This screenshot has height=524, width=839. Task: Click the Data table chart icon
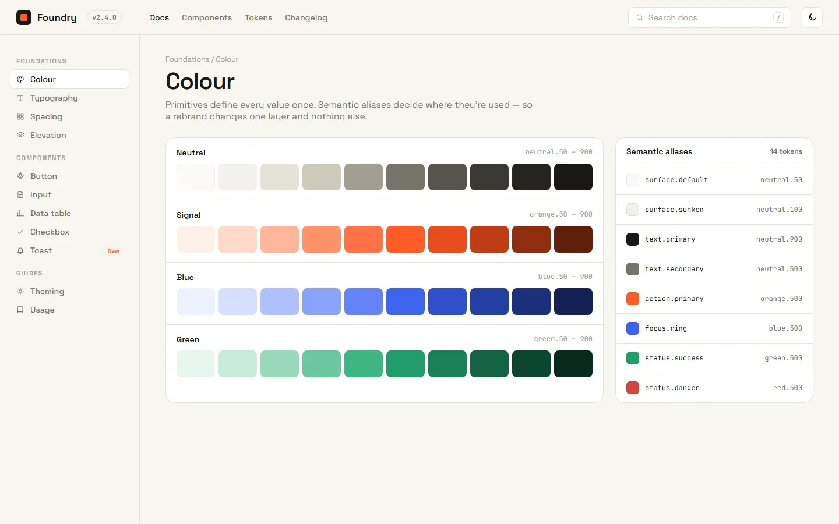point(20,213)
